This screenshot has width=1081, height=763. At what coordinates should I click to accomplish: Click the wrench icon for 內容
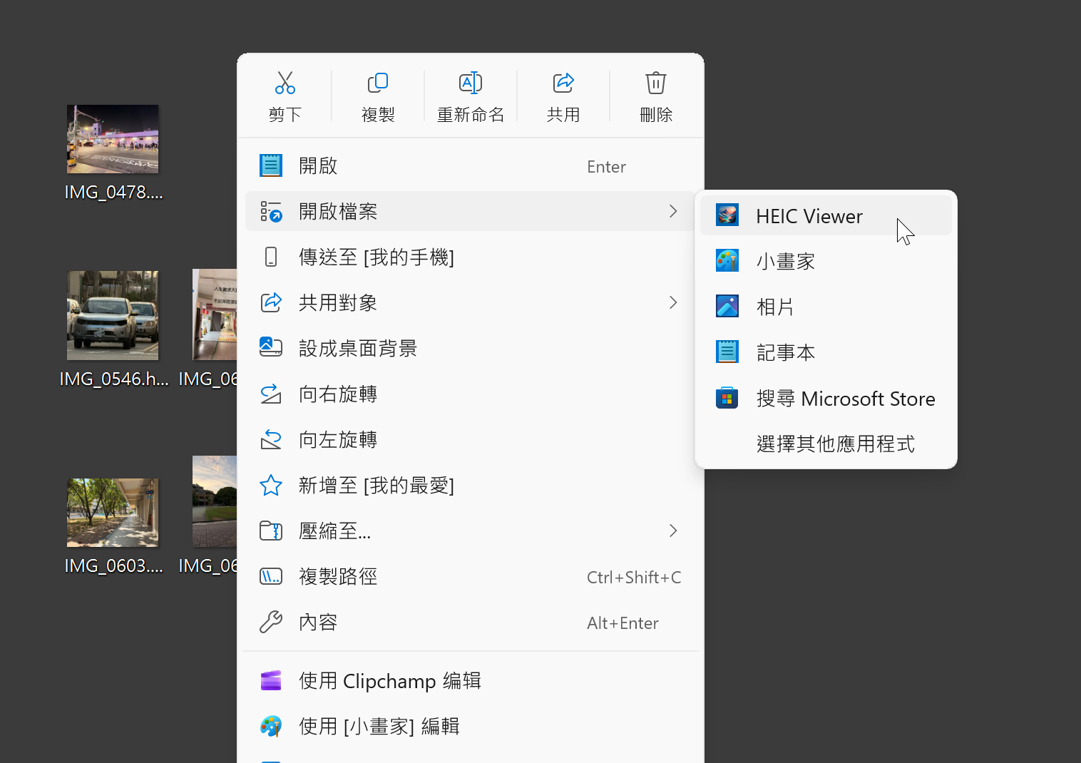pyautogui.click(x=271, y=623)
